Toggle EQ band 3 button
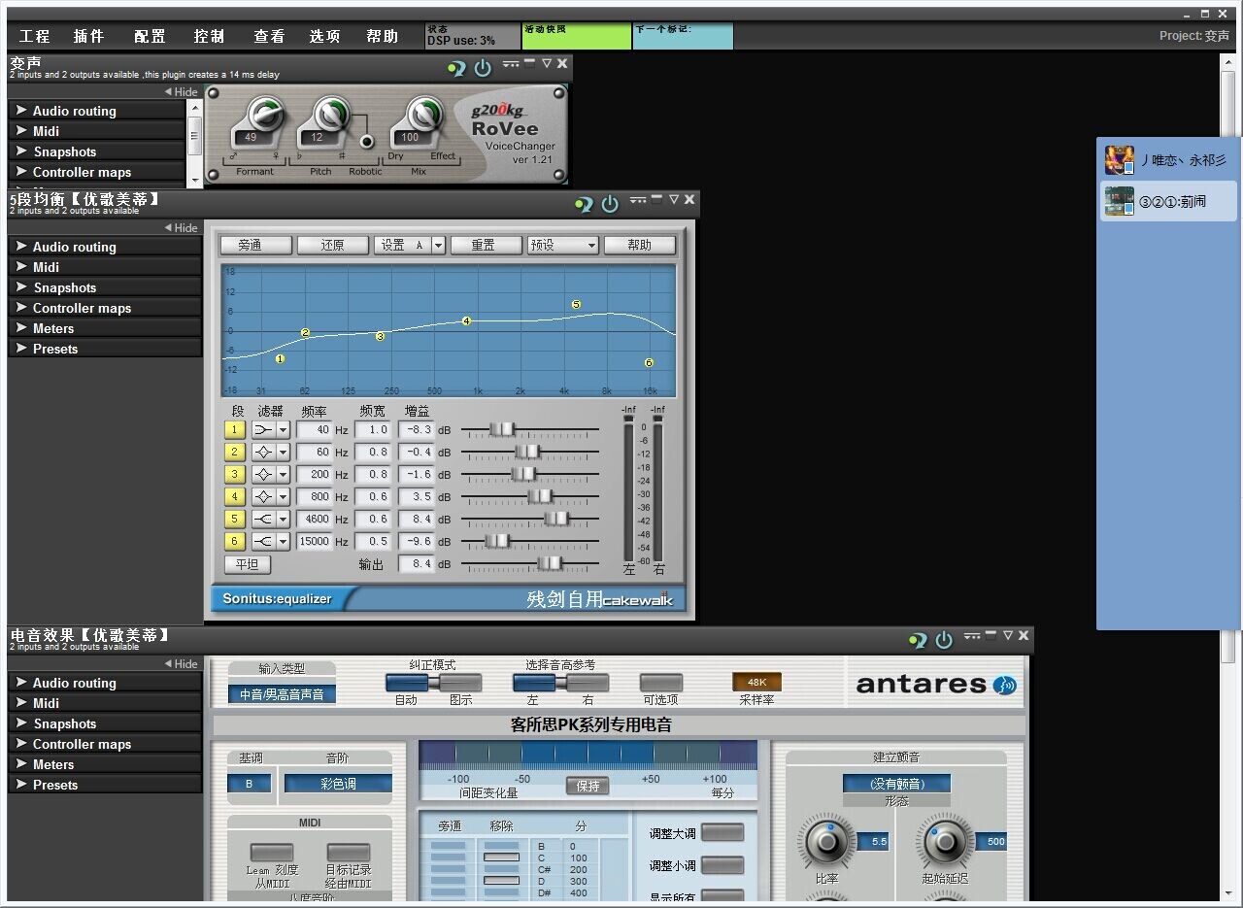This screenshot has height=908, width=1243. [x=234, y=474]
